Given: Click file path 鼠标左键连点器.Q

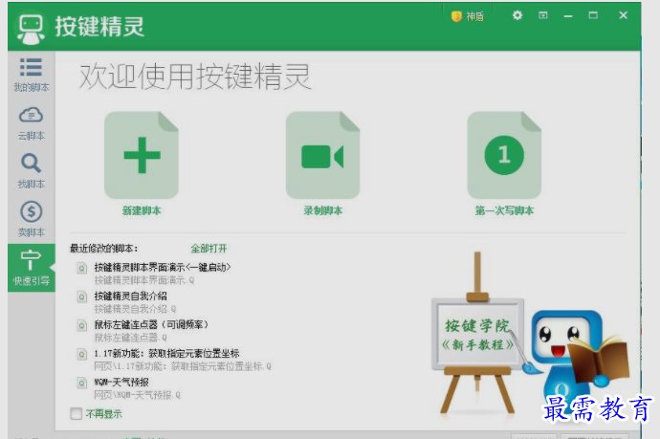Looking at the screenshot, I should (x=130, y=338).
